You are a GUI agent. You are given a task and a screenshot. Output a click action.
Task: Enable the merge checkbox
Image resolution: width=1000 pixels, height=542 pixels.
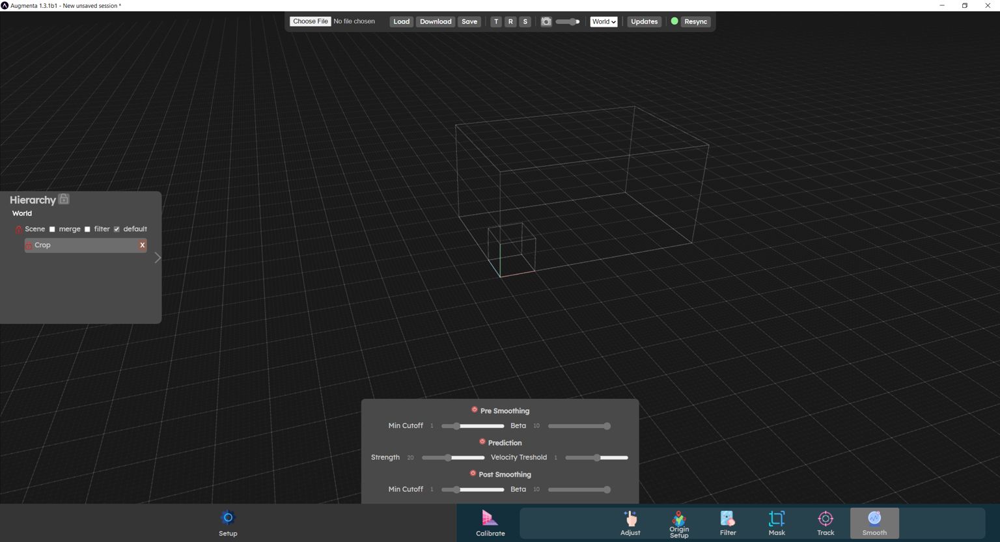tap(52, 229)
